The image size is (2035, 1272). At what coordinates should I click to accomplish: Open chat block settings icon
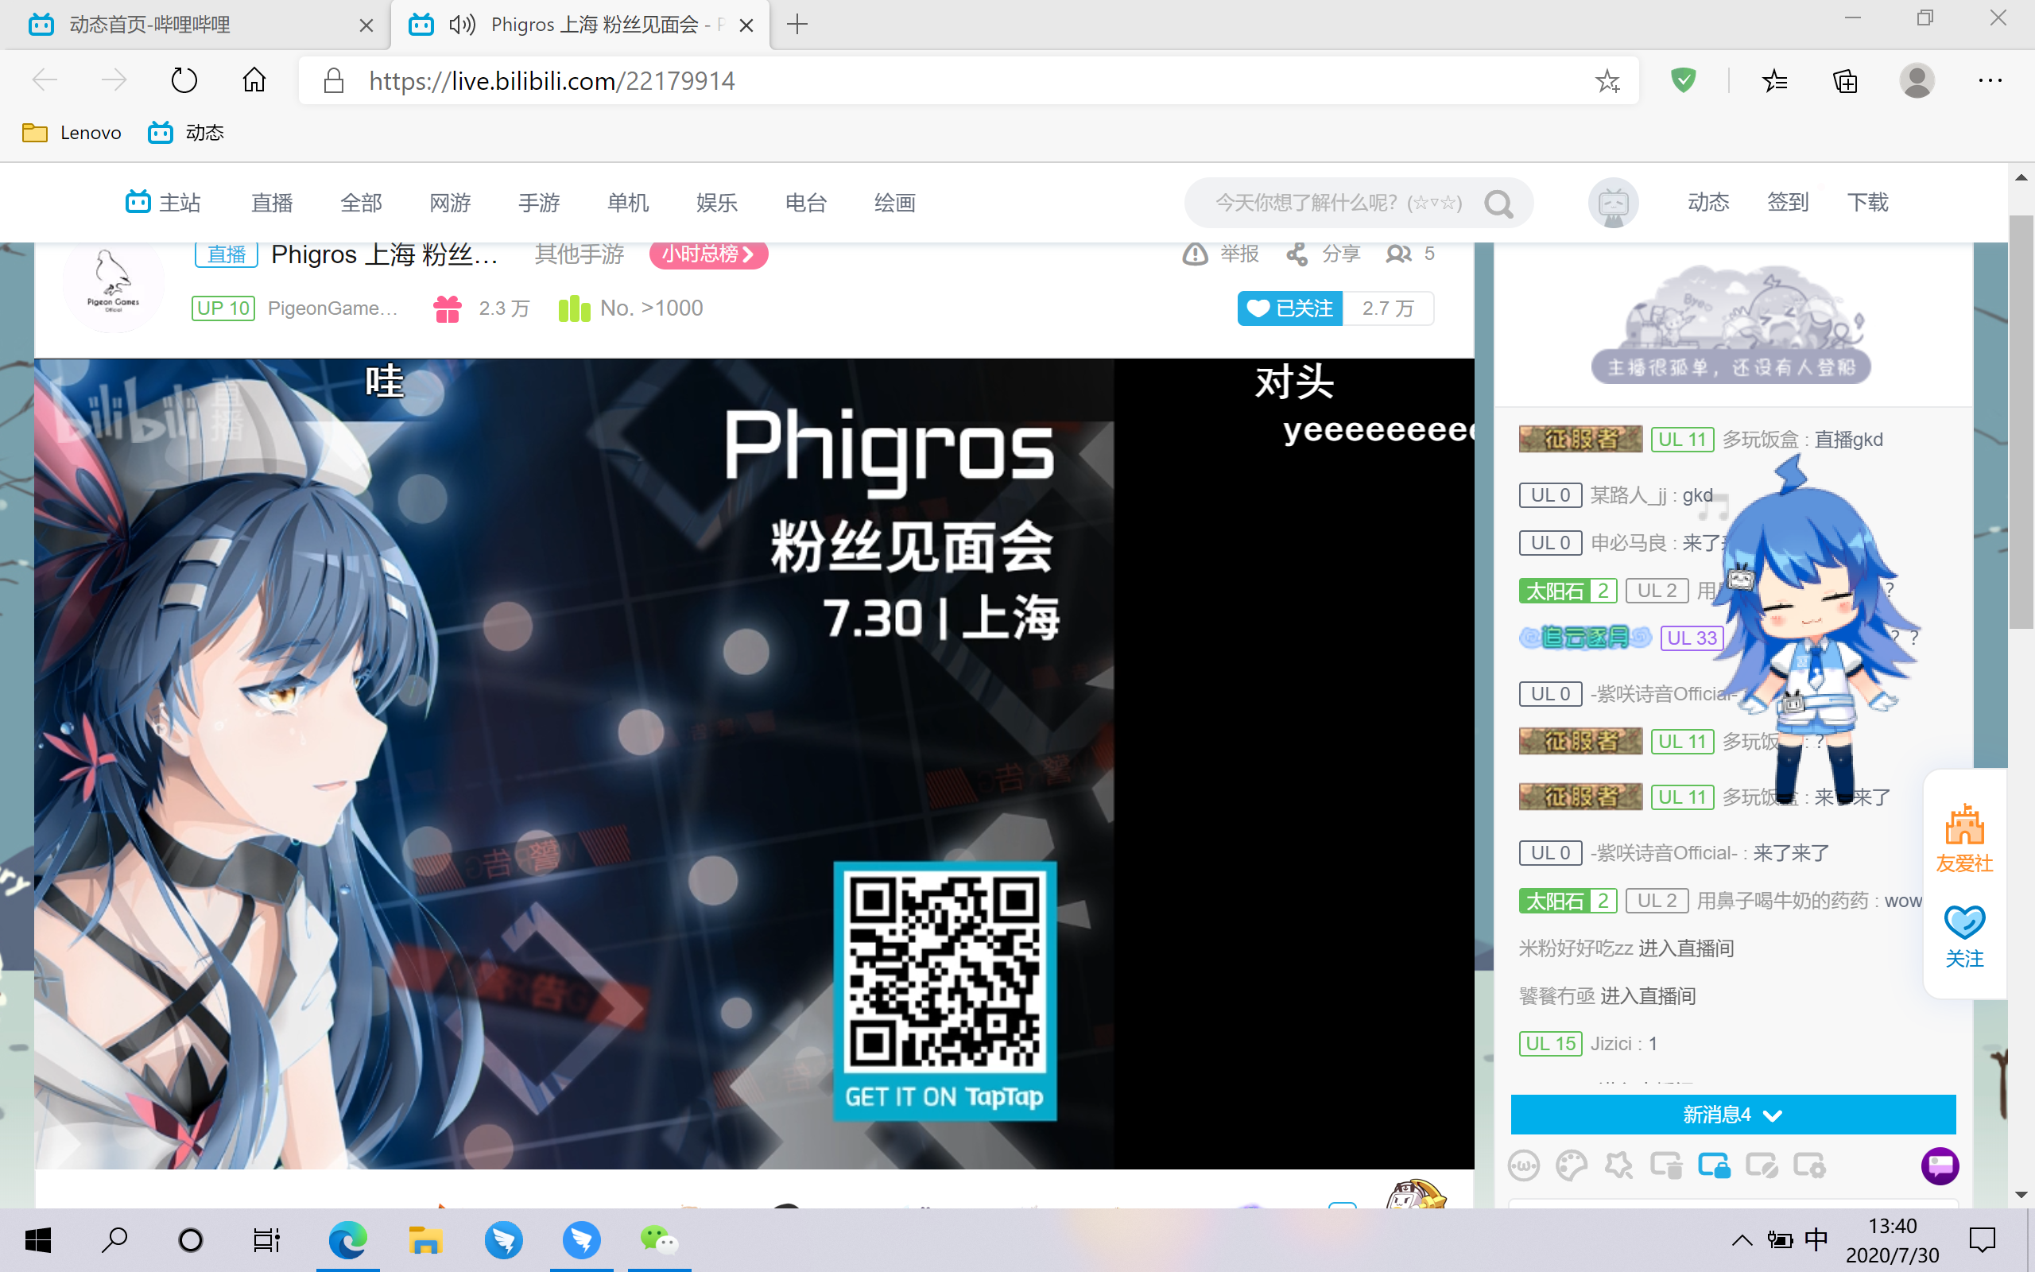click(x=1761, y=1166)
